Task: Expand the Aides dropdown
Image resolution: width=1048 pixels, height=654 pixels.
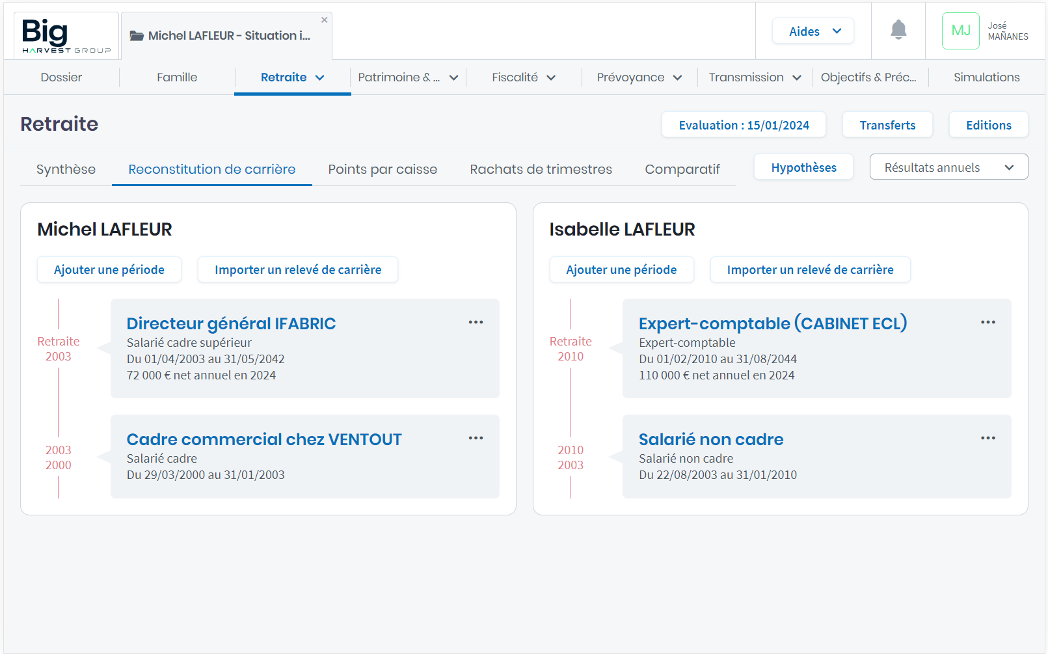Action: [x=813, y=31]
